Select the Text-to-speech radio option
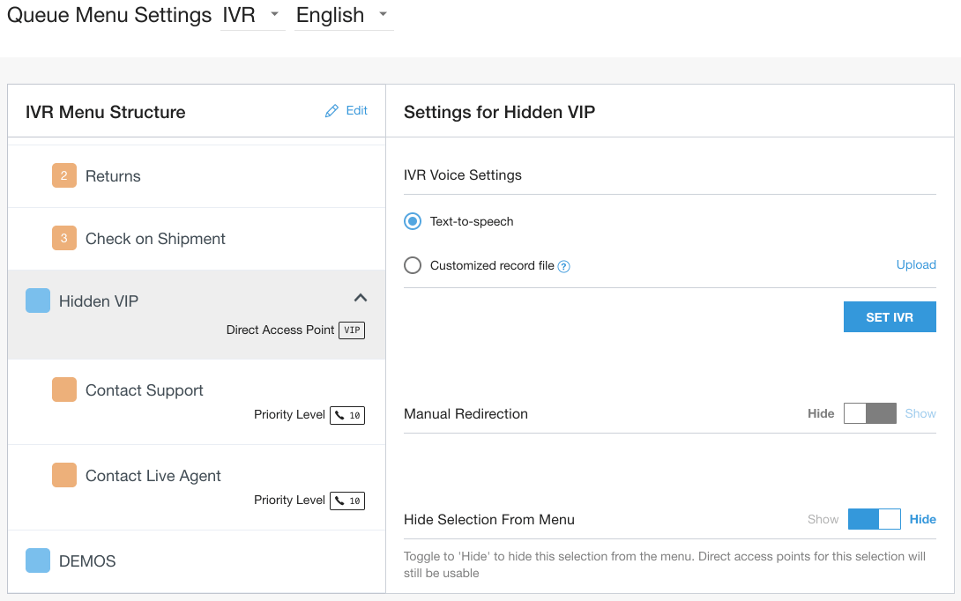961x601 pixels. (x=413, y=221)
